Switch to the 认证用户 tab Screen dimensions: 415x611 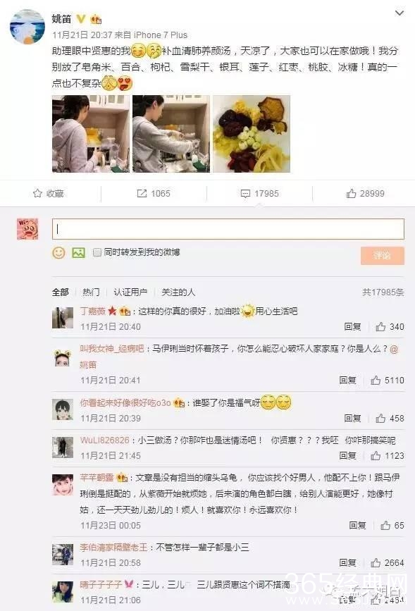130,292
